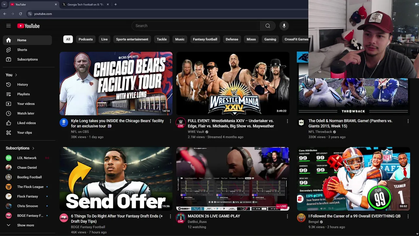This screenshot has height=236, width=419.
Task: Play the Chicago Bears Facility Tour thumbnail
Action: pos(116,84)
